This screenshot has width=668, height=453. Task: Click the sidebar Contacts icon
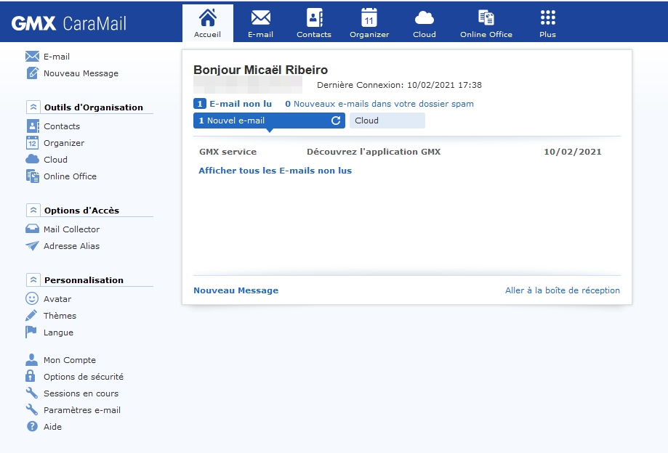coord(33,126)
